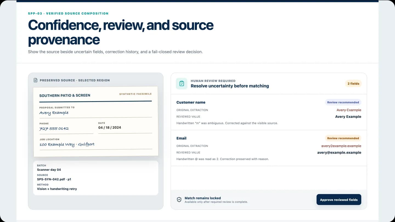Image resolution: width=395 pixels, height=222 pixels.
Task: Select the struck-through Avery Exarnple value
Action: pyautogui.click(x=349, y=110)
